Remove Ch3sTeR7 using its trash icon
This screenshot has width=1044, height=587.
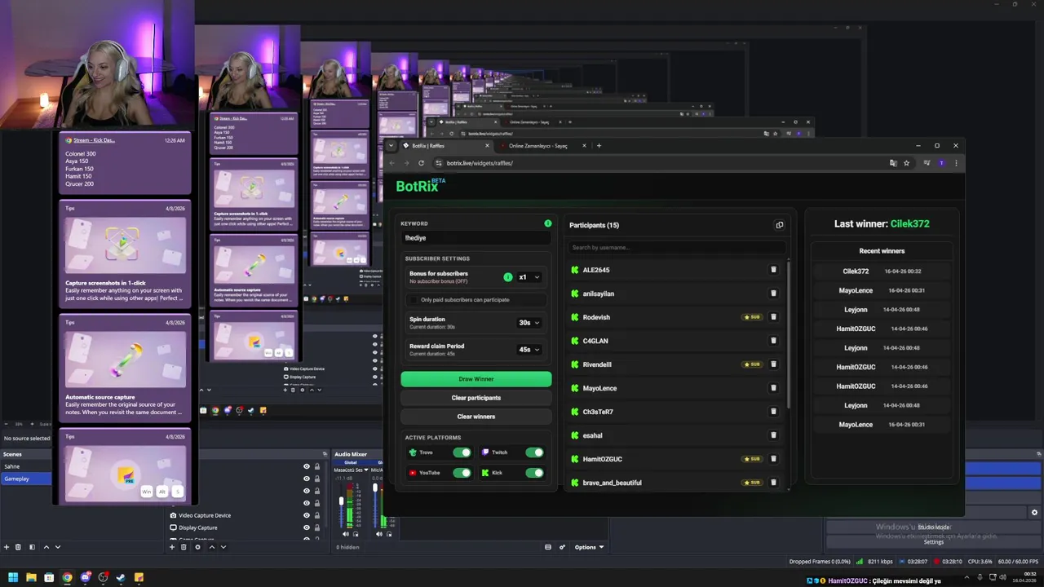pyautogui.click(x=773, y=412)
